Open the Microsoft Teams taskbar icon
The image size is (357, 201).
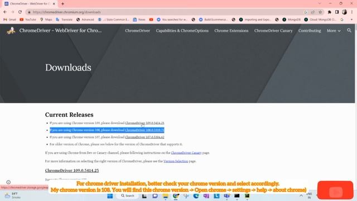pos(227,196)
